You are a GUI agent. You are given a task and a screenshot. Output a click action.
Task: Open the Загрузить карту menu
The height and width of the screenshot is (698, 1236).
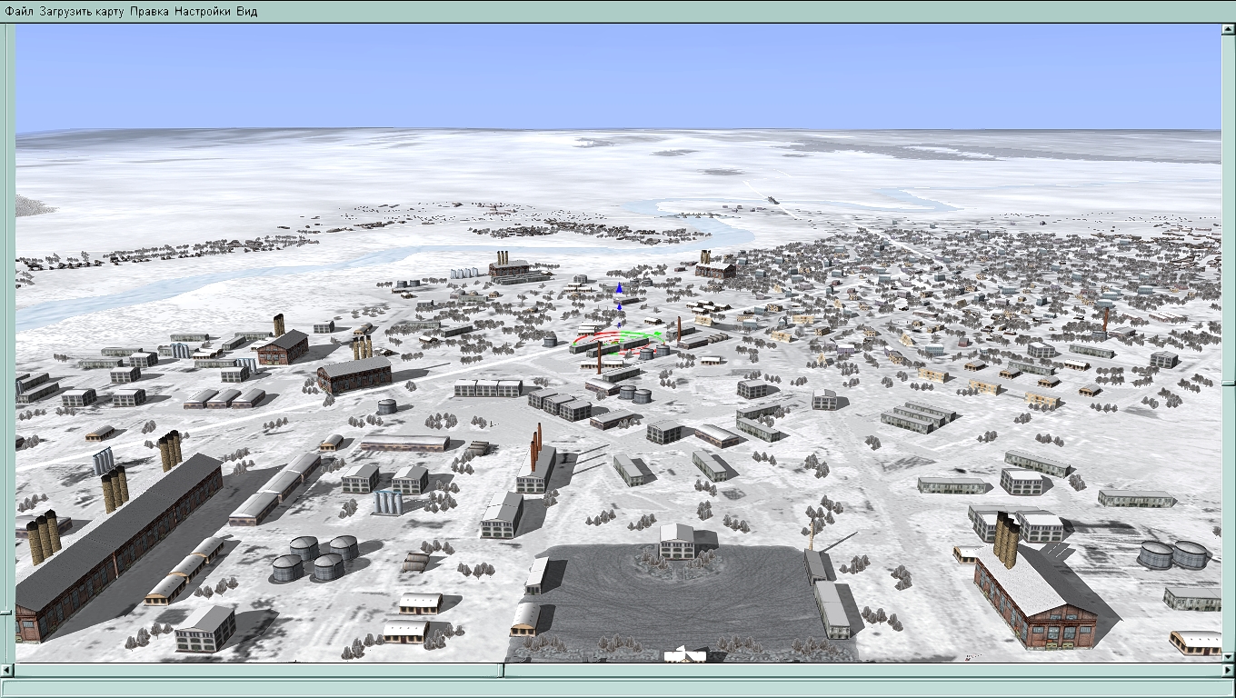(x=81, y=12)
